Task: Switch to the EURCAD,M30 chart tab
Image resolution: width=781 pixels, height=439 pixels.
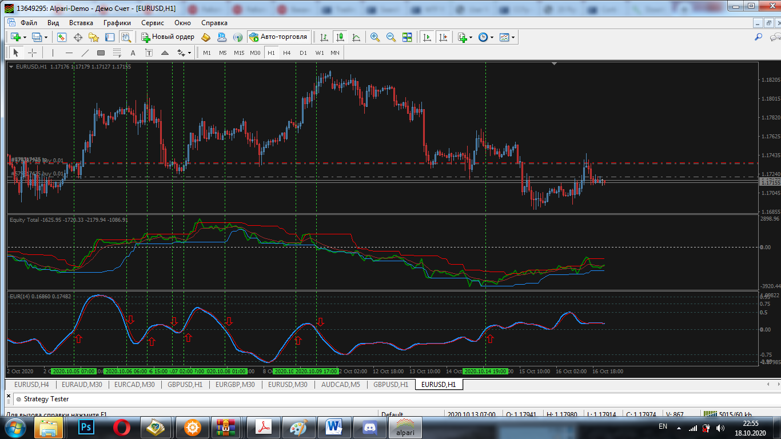Action: click(x=134, y=385)
